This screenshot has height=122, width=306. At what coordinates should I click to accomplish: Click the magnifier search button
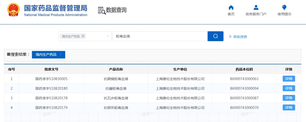[215, 36]
